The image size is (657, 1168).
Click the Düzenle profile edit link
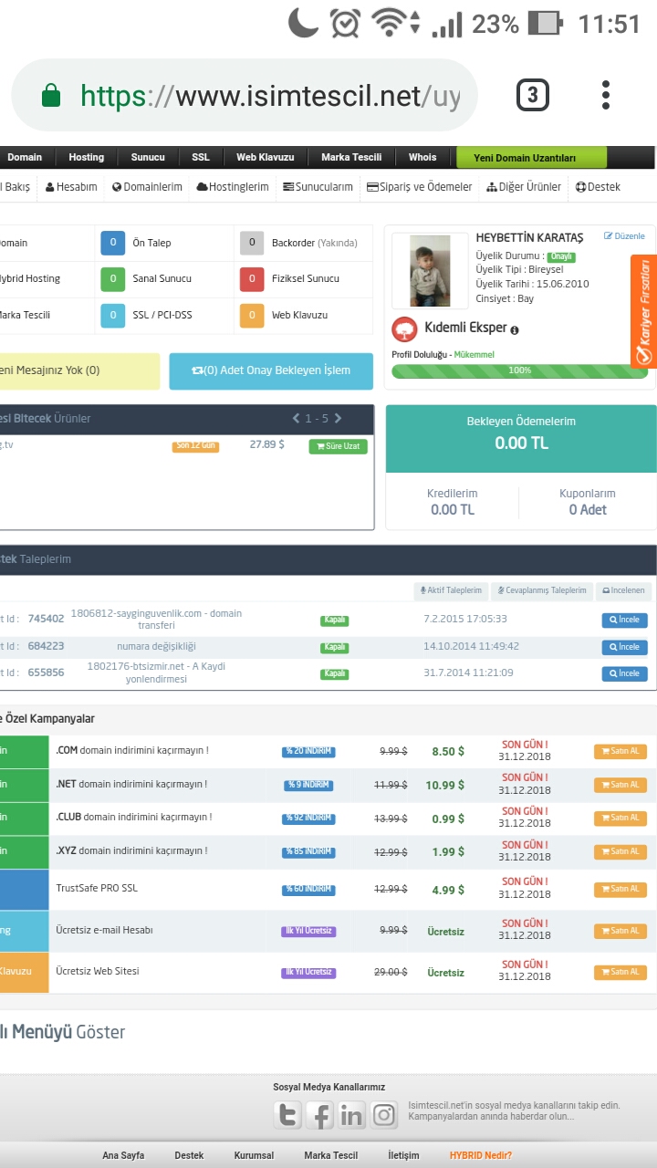pos(625,236)
